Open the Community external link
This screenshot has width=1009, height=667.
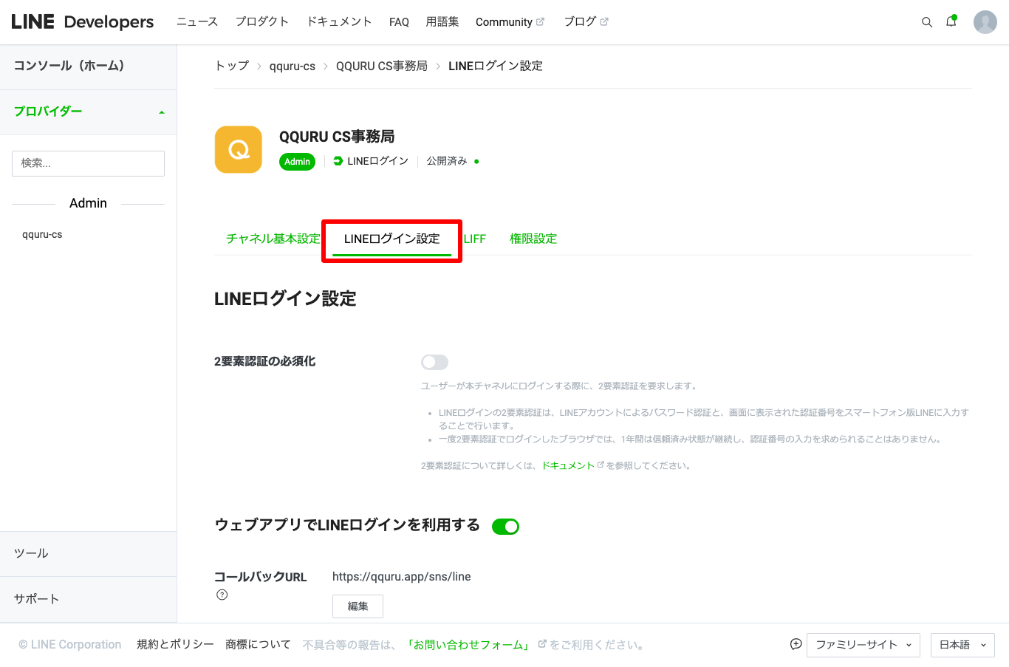point(509,22)
